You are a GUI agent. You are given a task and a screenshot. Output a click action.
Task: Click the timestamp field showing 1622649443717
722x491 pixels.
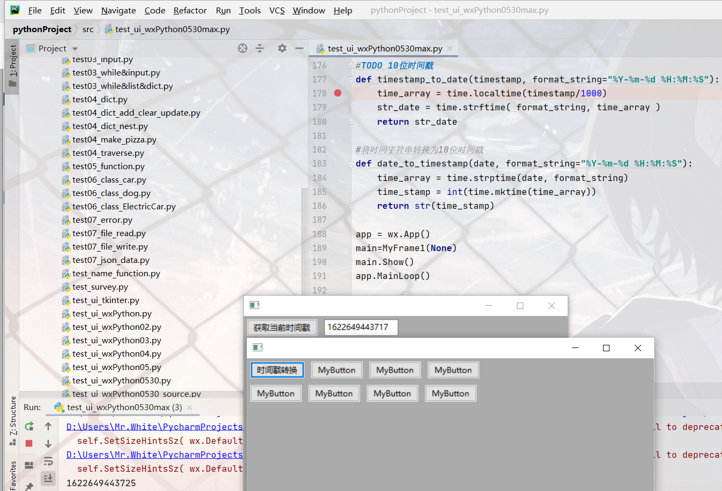click(x=361, y=327)
